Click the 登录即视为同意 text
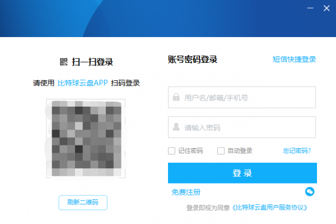Image resolution: width=336 pixels, height=224 pixels. click(208, 208)
